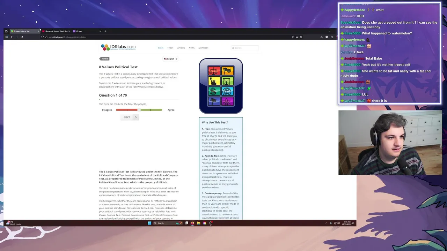The image size is (447, 251).
Task: Click the gavel hammer tile
Action: (214, 101)
